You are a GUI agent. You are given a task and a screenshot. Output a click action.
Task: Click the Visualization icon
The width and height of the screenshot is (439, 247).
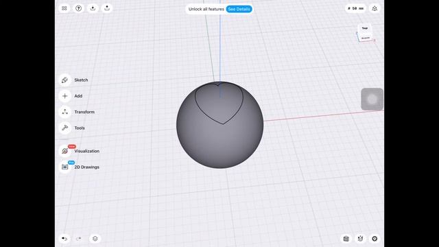coord(64,151)
